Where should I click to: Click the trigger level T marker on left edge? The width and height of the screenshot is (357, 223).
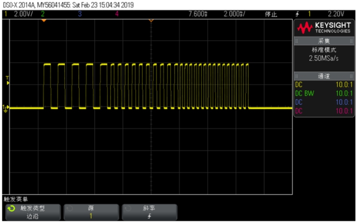click(7, 81)
